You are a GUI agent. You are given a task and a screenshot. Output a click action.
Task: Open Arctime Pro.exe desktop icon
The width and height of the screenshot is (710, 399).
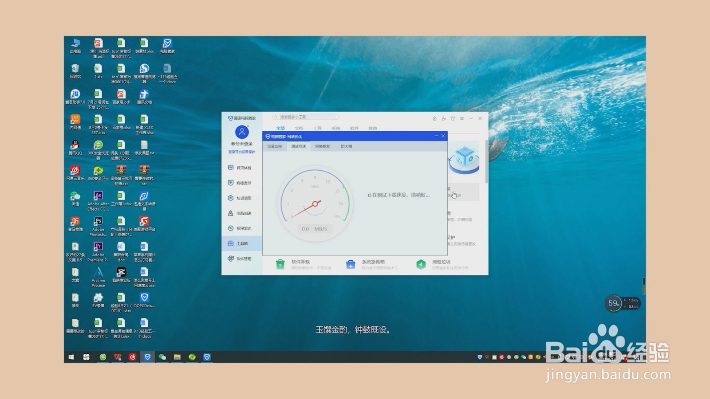coord(98,277)
